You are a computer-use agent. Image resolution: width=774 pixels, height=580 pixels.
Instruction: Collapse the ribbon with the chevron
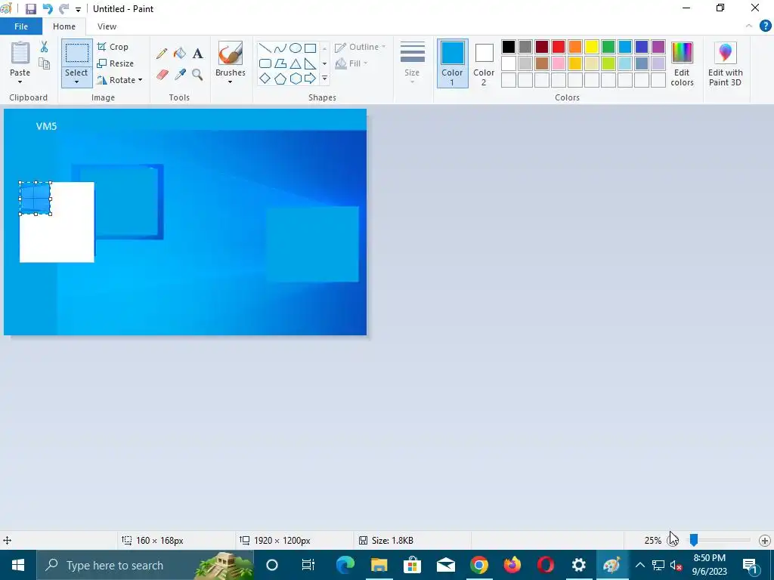(x=749, y=26)
